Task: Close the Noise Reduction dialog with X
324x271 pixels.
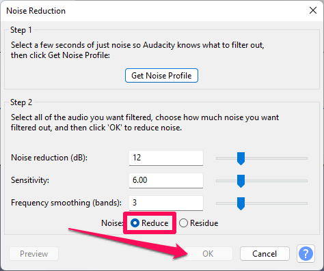Action: pyautogui.click(x=313, y=10)
